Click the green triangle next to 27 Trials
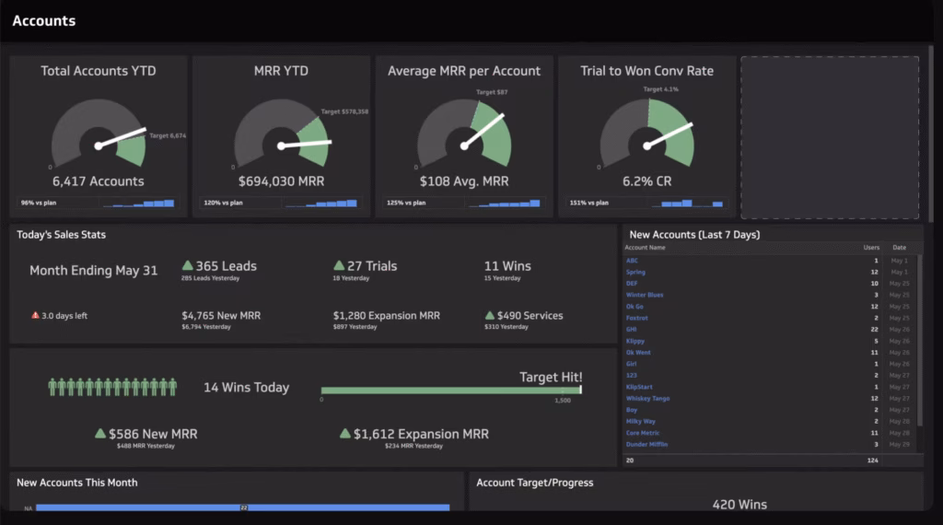Screen dimensions: 943x525 pyautogui.click(x=339, y=266)
